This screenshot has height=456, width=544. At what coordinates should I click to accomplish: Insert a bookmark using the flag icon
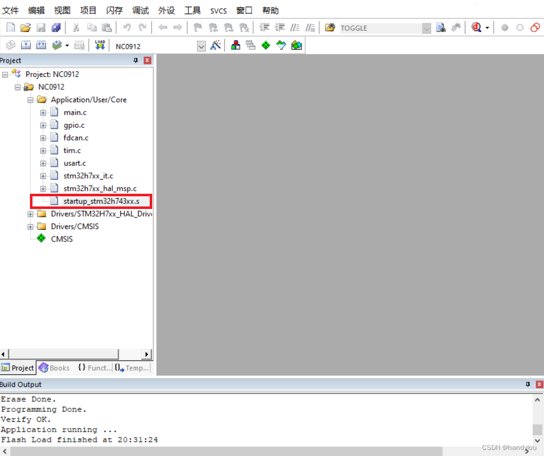(198, 28)
